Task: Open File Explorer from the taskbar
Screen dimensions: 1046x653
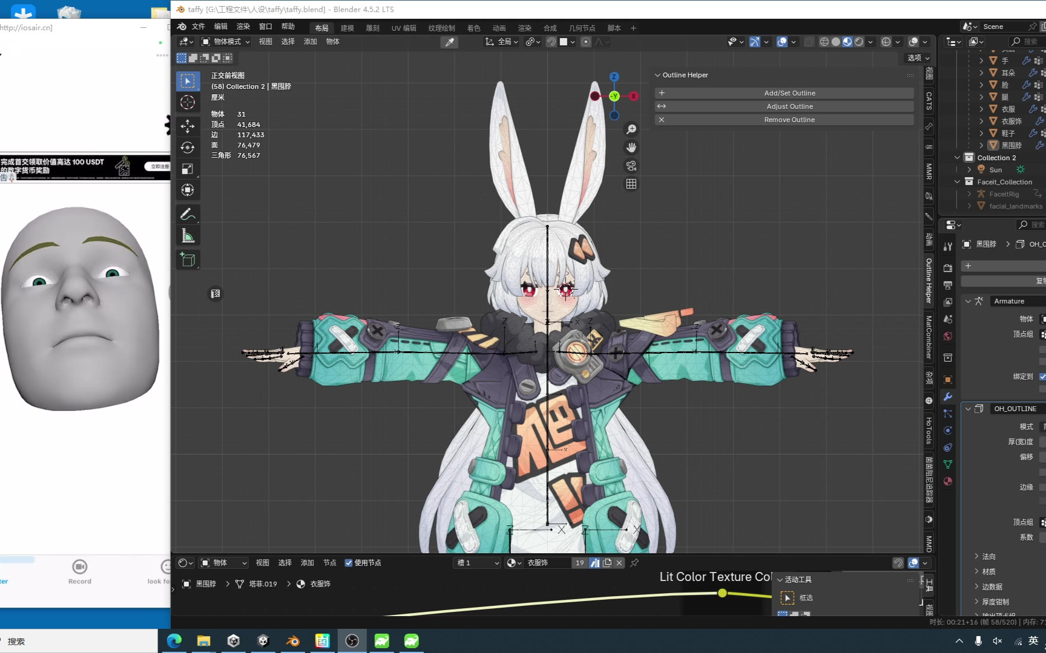Action: (204, 641)
